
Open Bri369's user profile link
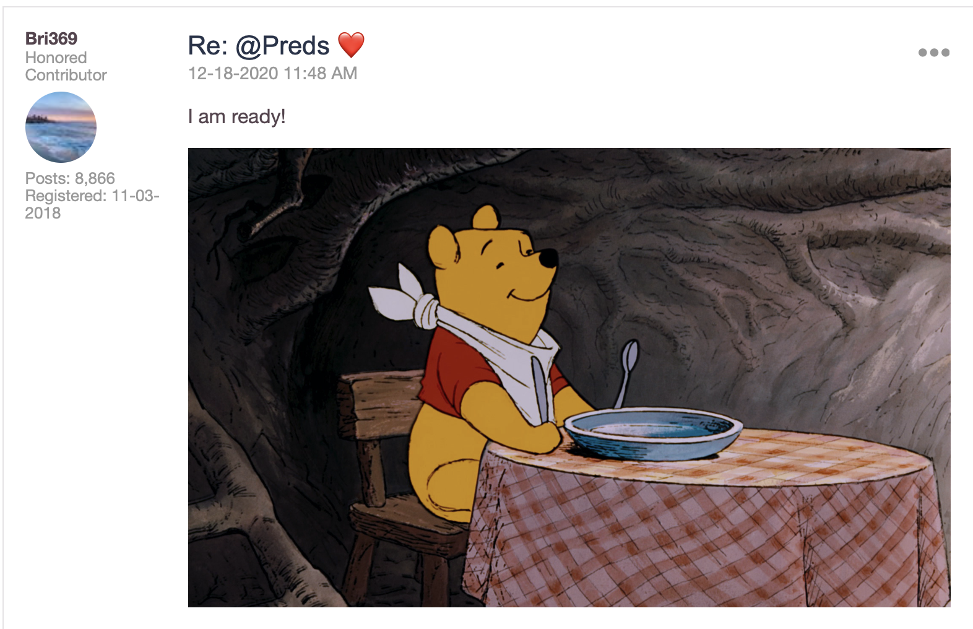tap(51, 38)
